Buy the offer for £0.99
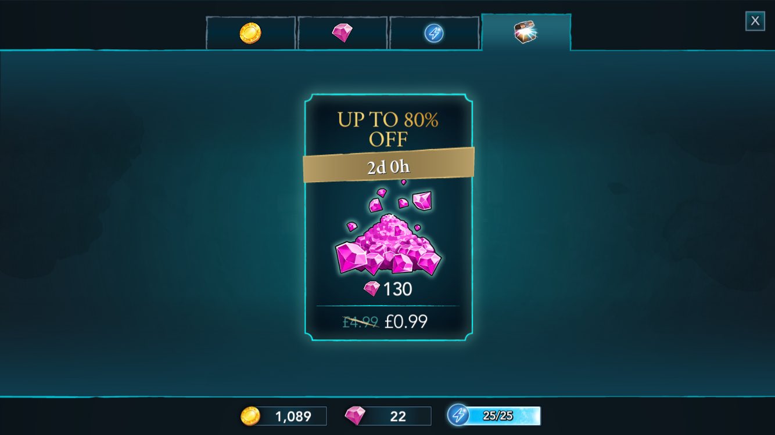The width and height of the screenshot is (775, 435). 406,321
